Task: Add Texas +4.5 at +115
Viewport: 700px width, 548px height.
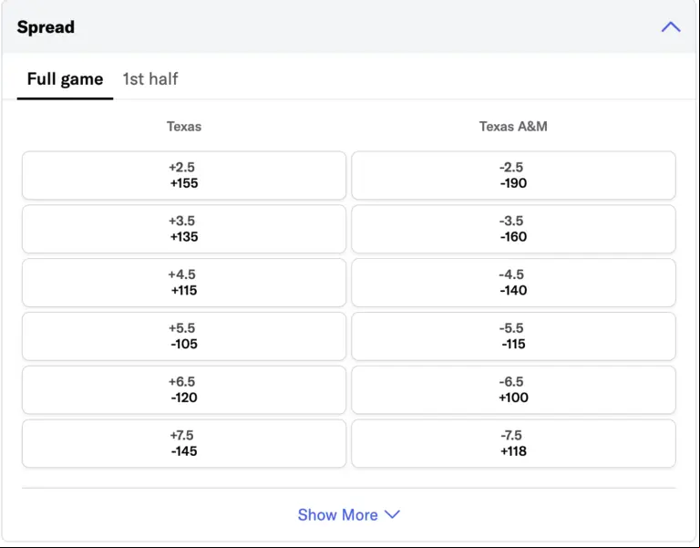Action: pyautogui.click(x=183, y=283)
